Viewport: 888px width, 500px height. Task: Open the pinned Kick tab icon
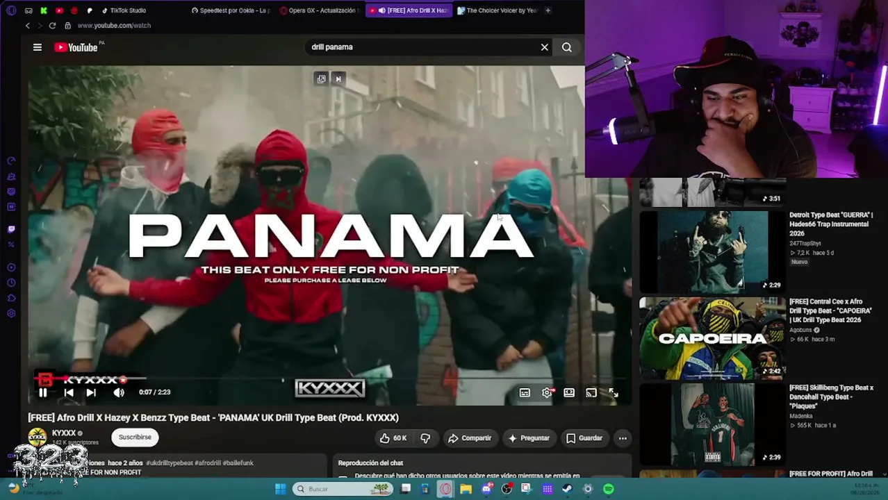(x=44, y=10)
